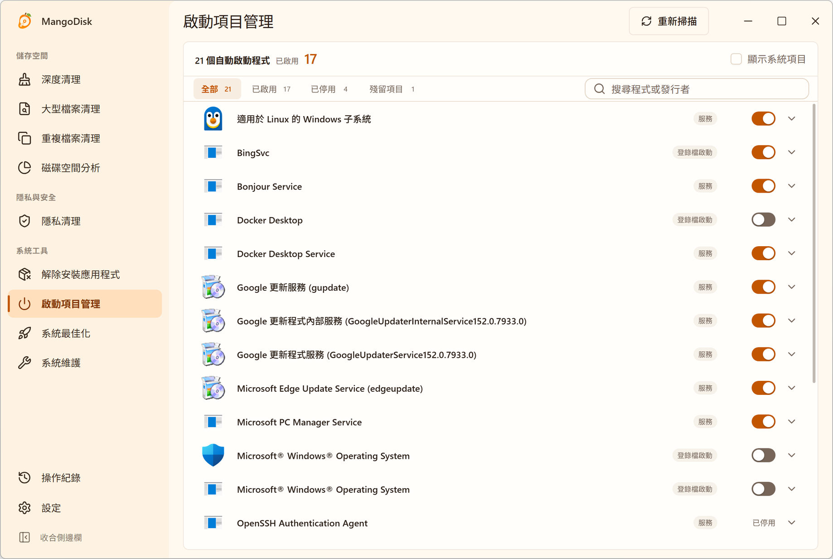Expand the Linux 的 Windows 子系統 row
The image size is (833, 559).
pos(792,119)
